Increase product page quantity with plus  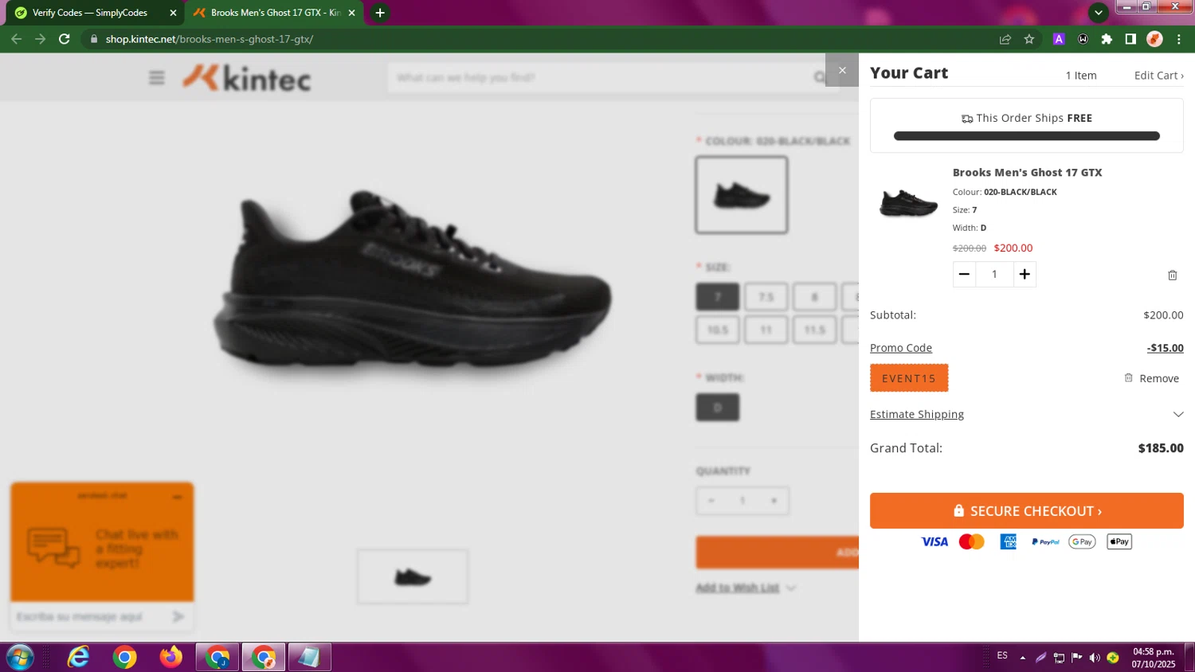pos(774,501)
